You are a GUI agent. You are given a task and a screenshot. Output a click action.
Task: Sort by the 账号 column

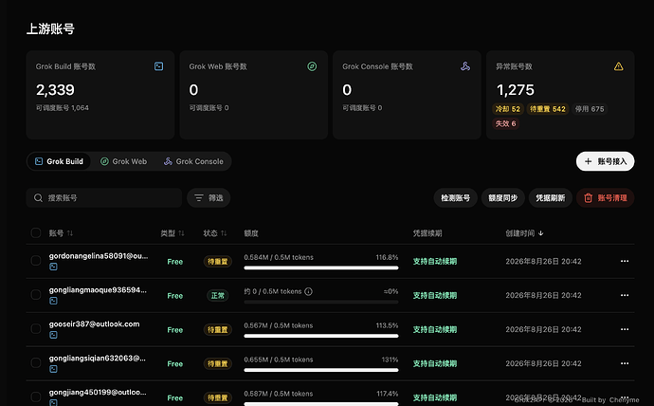tap(61, 233)
